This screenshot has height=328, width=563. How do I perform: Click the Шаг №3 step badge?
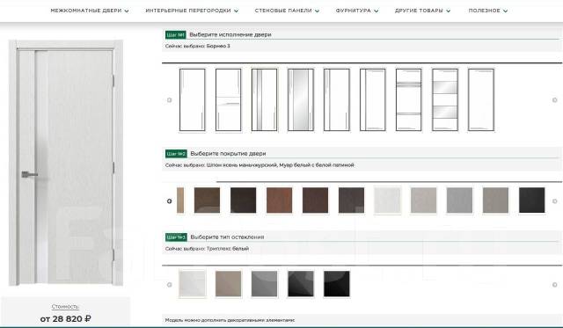tap(176, 237)
